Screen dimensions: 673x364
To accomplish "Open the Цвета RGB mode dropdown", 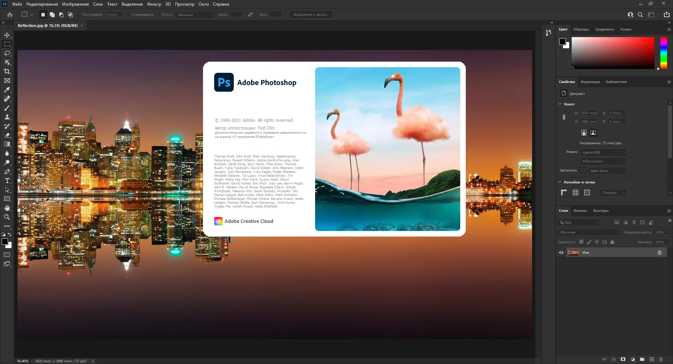I will pos(604,152).
